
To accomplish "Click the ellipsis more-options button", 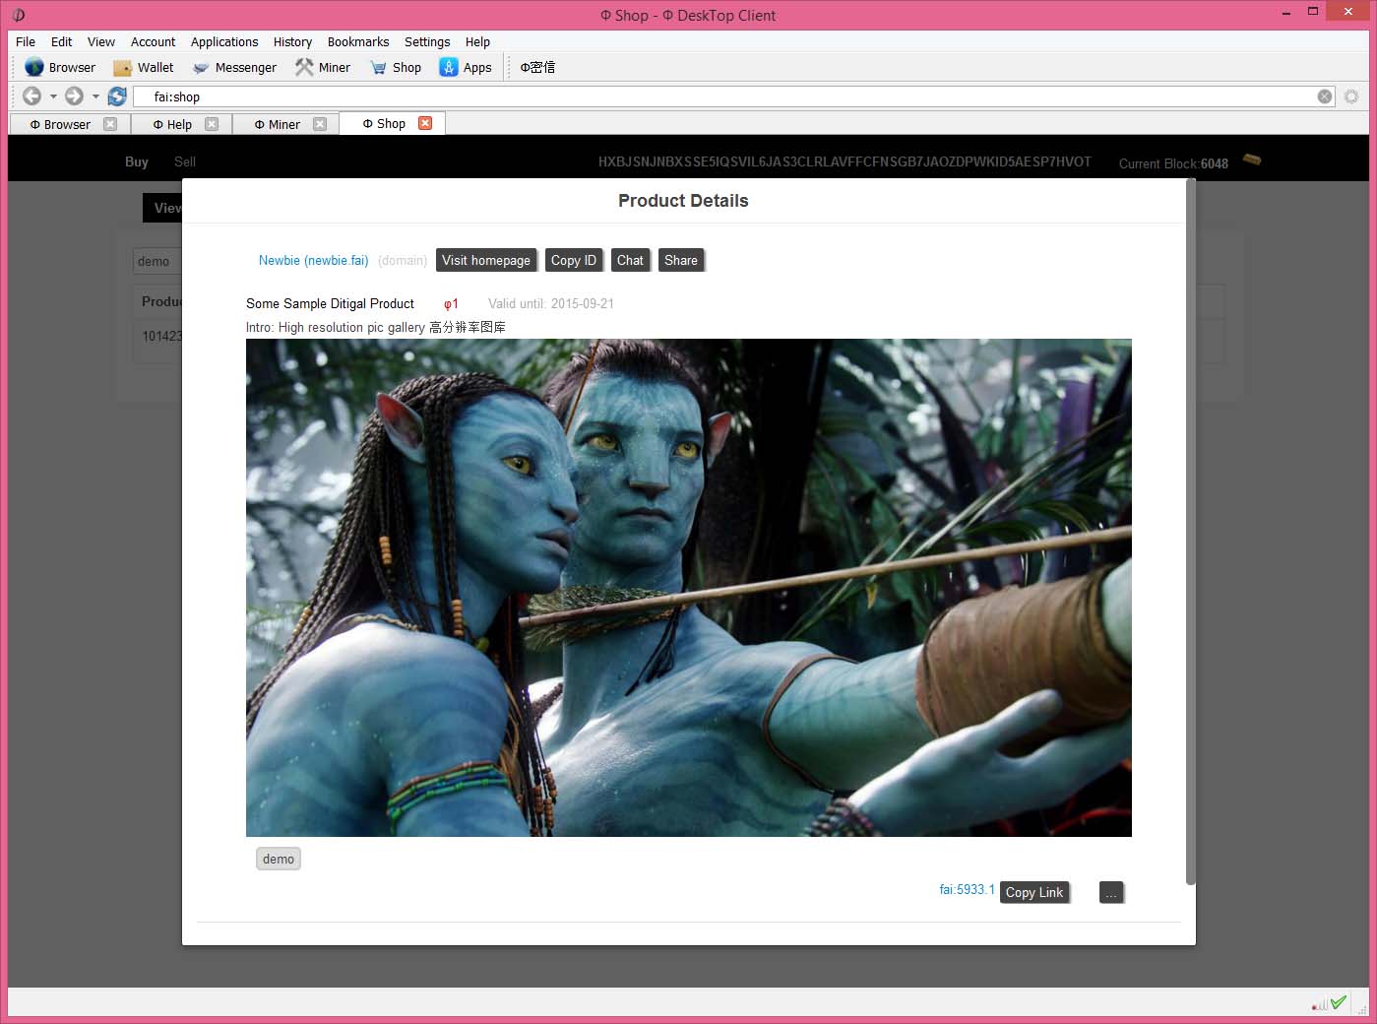I will click(x=1111, y=892).
